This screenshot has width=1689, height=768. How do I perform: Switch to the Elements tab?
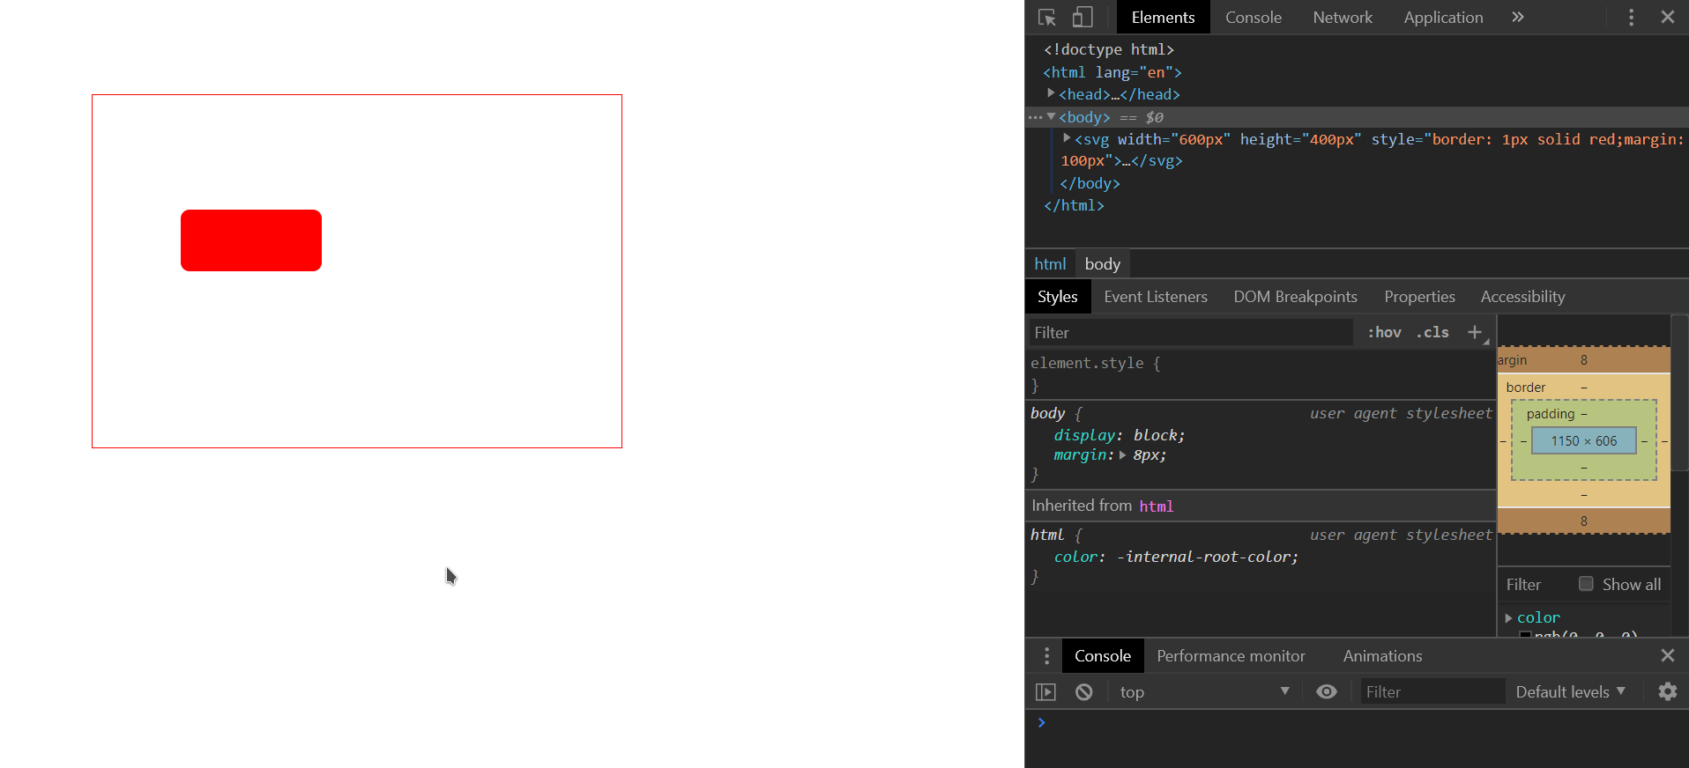[x=1163, y=18]
